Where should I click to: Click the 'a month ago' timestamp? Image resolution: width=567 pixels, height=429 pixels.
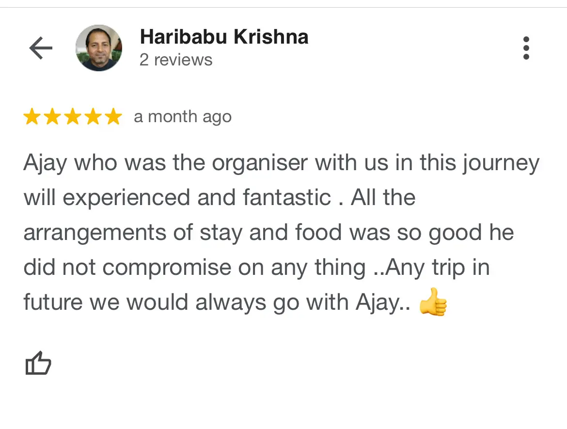pos(183,117)
